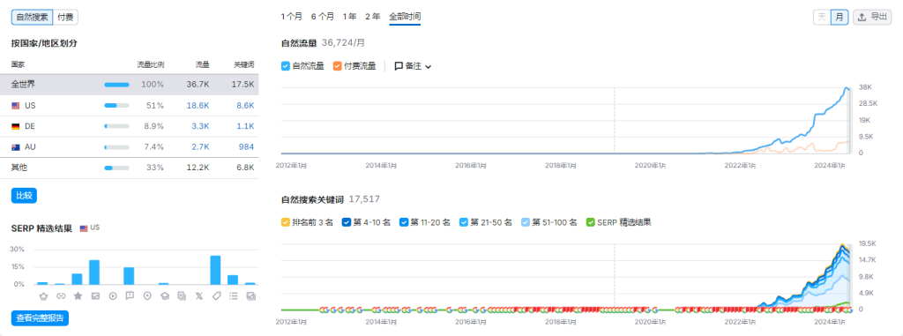Click the video play icon
The width and height of the screenshot is (903, 336).
coord(112,295)
